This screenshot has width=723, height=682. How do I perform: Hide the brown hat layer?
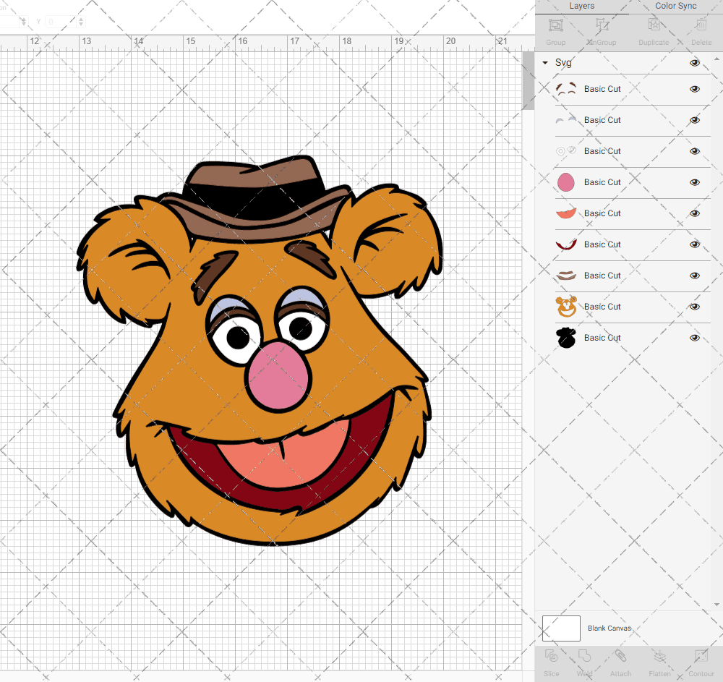point(694,276)
